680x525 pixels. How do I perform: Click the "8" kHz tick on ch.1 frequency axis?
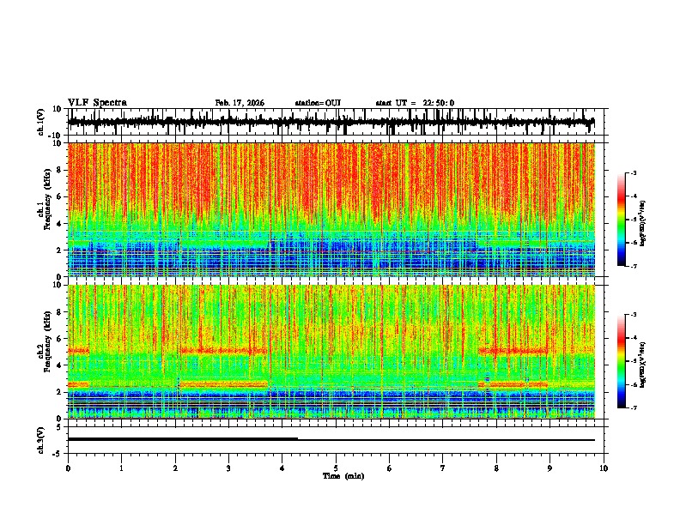pos(59,170)
